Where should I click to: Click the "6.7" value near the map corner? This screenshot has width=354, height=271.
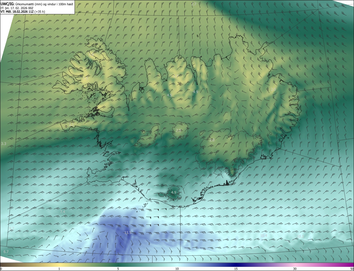[x=6, y=252]
